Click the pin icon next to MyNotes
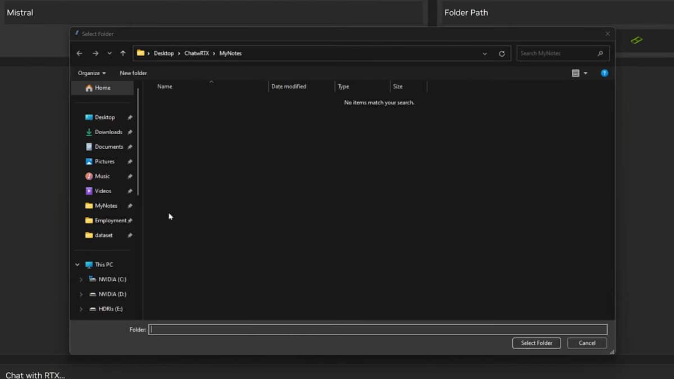 130,206
